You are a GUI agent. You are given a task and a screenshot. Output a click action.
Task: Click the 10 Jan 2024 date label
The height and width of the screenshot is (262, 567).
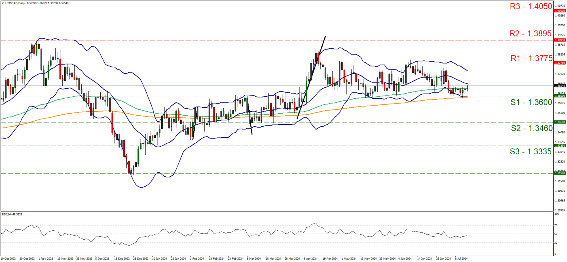159,259
